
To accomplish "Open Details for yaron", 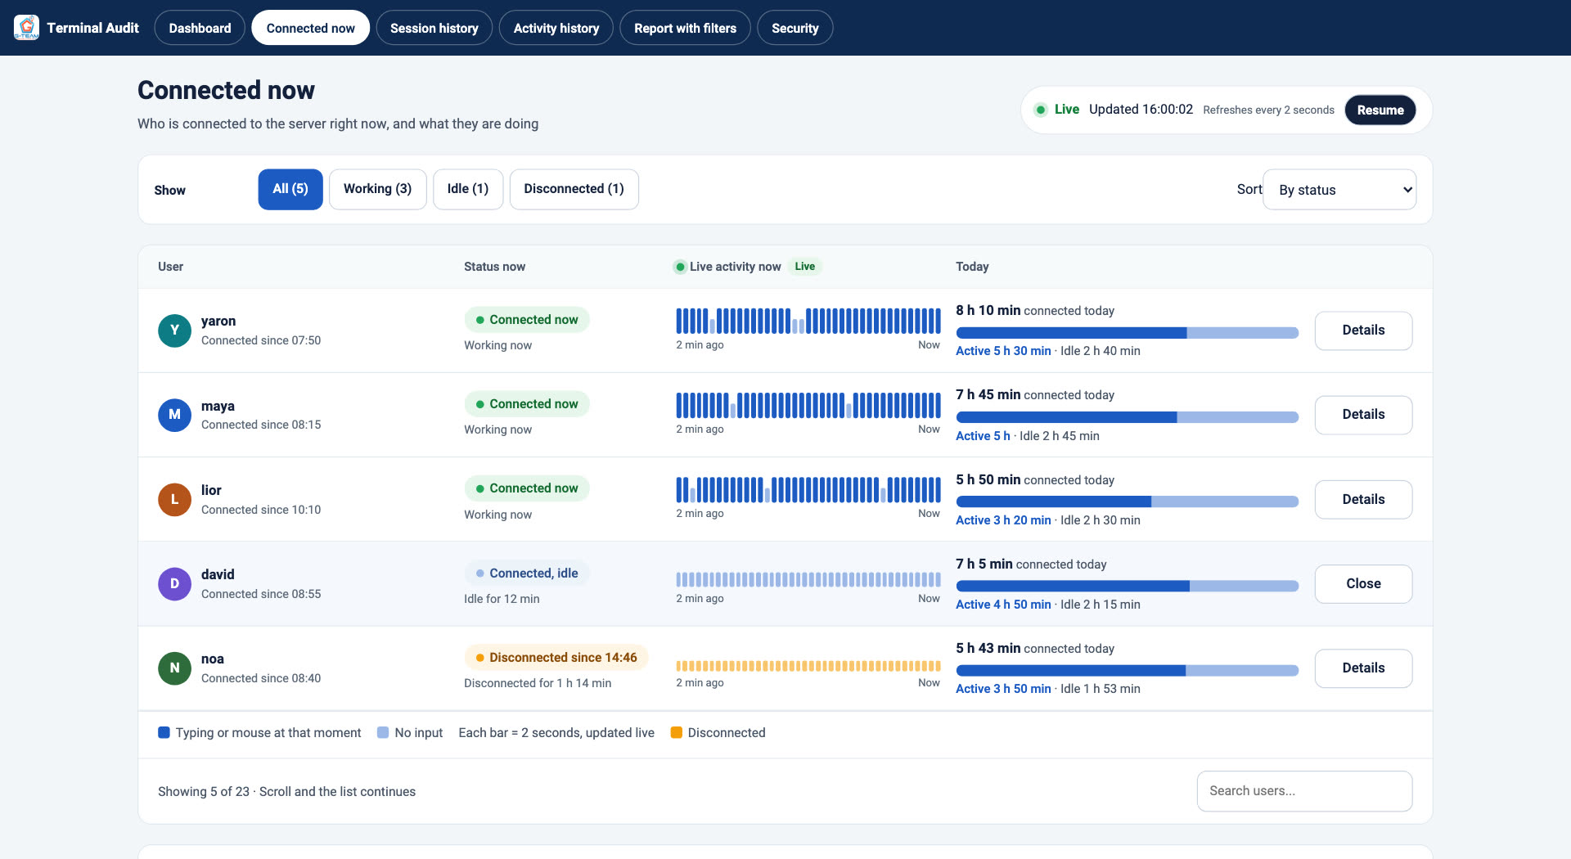I will point(1363,331).
